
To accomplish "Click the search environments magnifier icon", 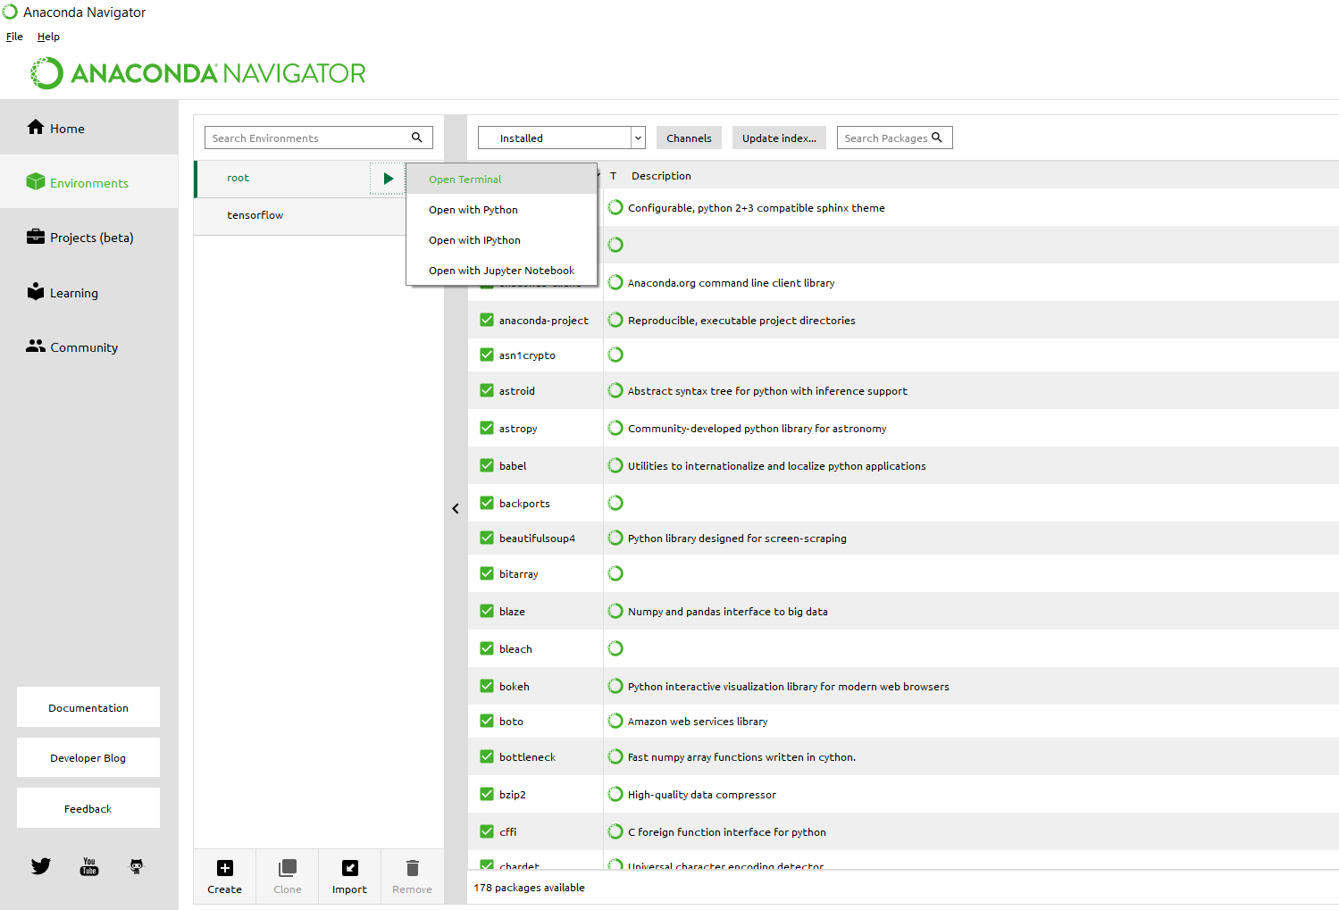I will [x=416, y=138].
